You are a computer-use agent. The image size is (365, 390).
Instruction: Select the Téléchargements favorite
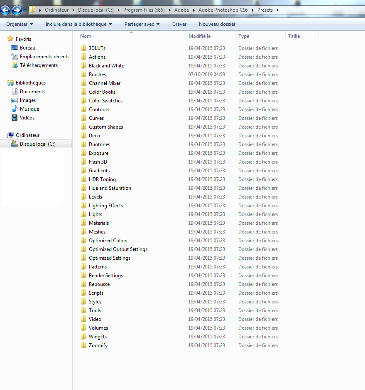39,65
